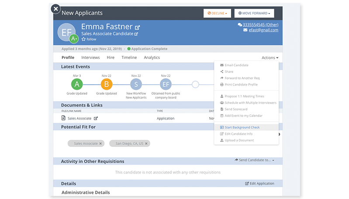The width and height of the screenshot is (349, 199).
Task: Remove the Sales Associate tag
Action: [x=100, y=144]
